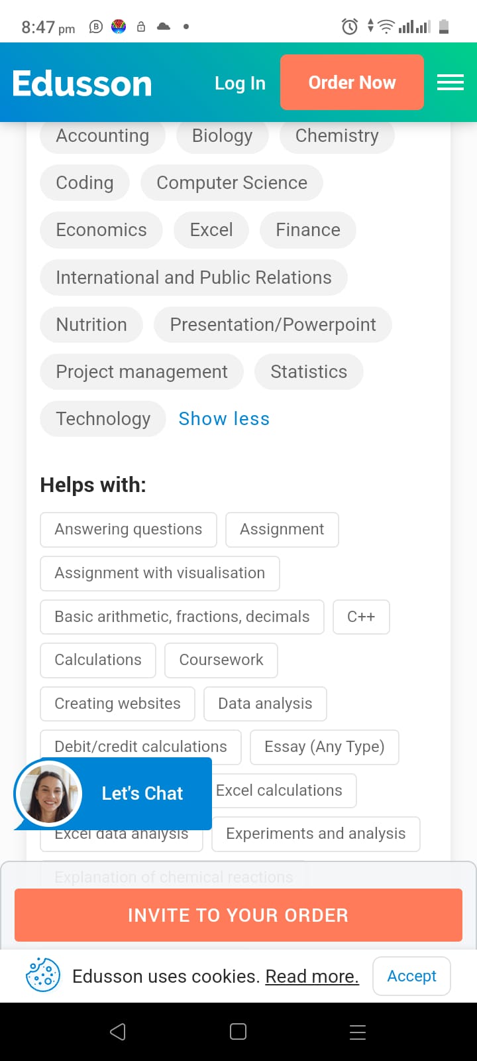Click the Order Now button
The image size is (477, 1061).
[x=352, y=82]
